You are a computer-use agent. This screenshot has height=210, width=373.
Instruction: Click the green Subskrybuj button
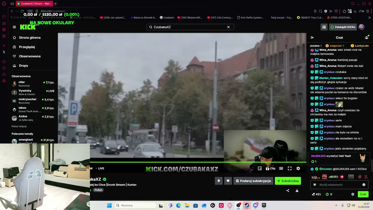(x=288, y=181)
